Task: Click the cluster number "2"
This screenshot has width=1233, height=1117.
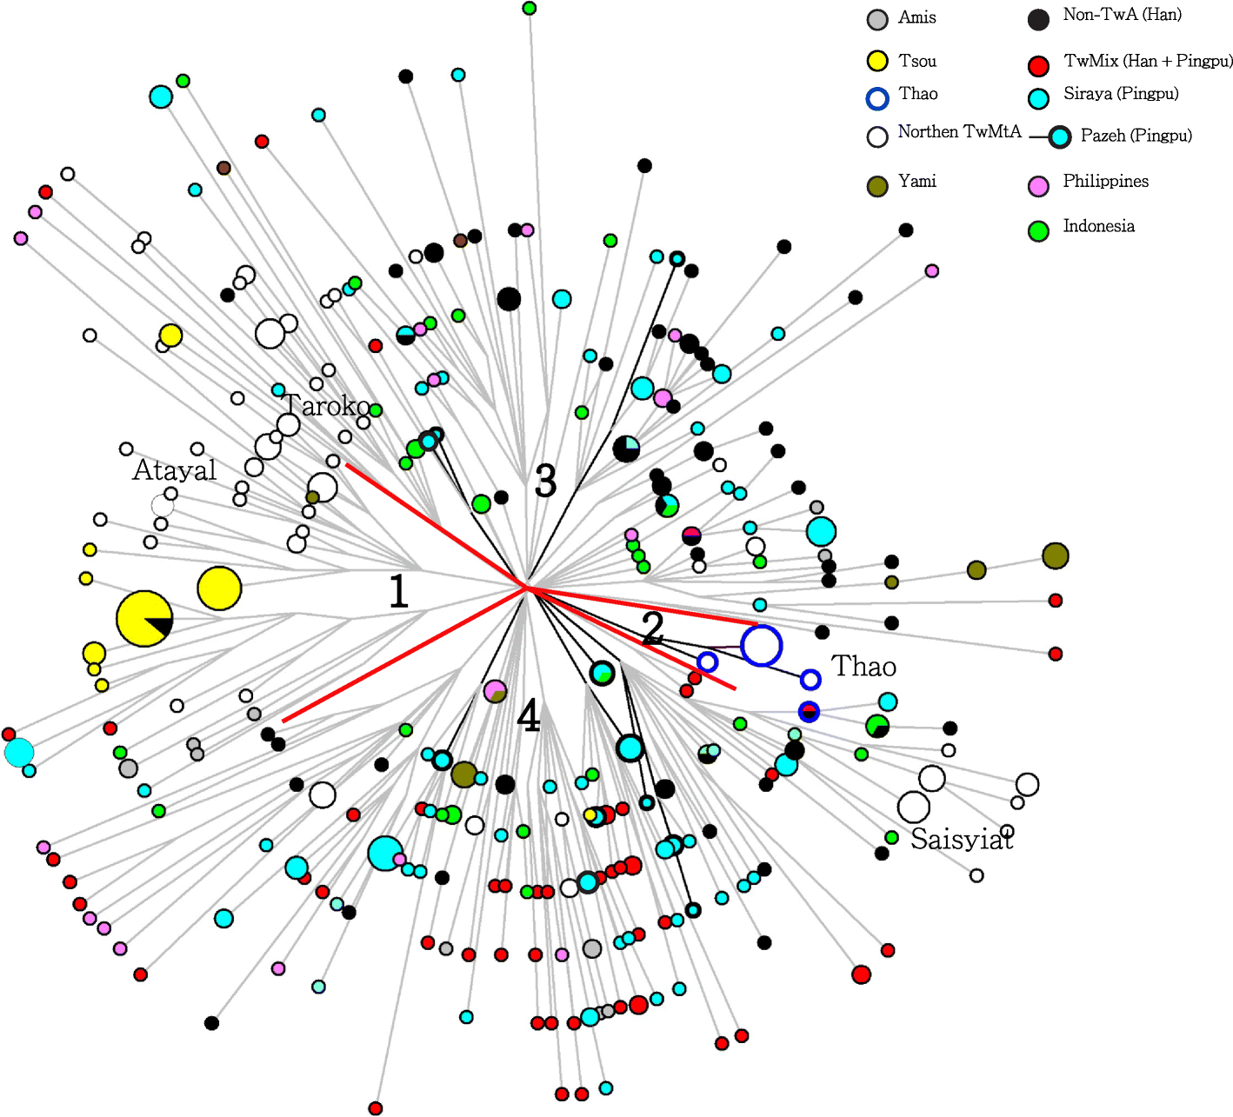Action: click(x=653, y=628)
